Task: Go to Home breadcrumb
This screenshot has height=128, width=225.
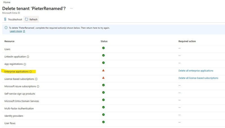Action: tap(7, 2)
